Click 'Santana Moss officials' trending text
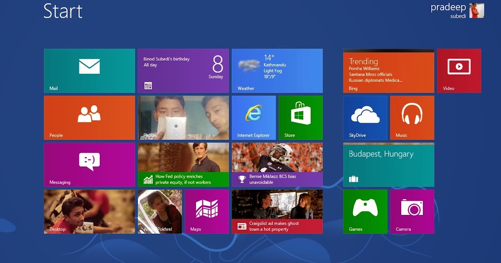Viewport: 501px width, 263px height. [x=371, y=74]
